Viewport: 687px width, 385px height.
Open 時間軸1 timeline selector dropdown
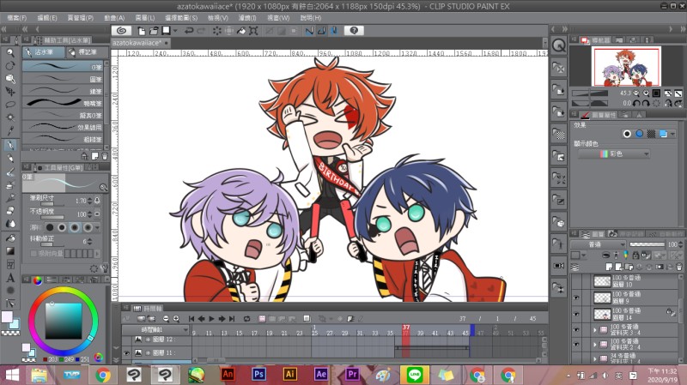pos(156,329)
